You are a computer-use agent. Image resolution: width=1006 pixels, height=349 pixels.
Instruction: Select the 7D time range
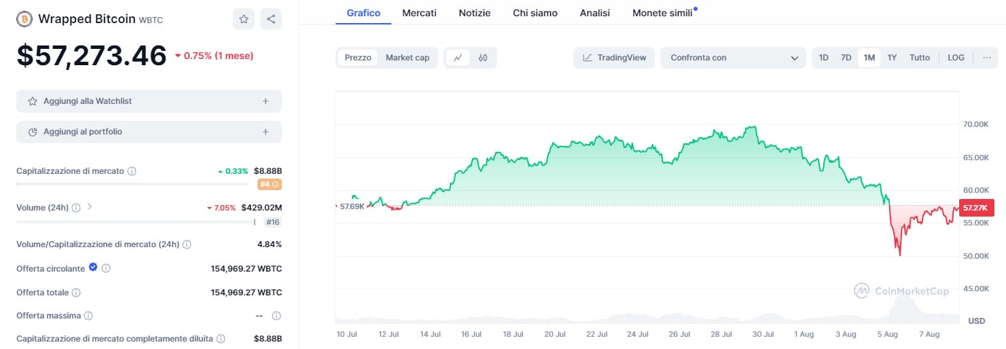click(846, 58)
